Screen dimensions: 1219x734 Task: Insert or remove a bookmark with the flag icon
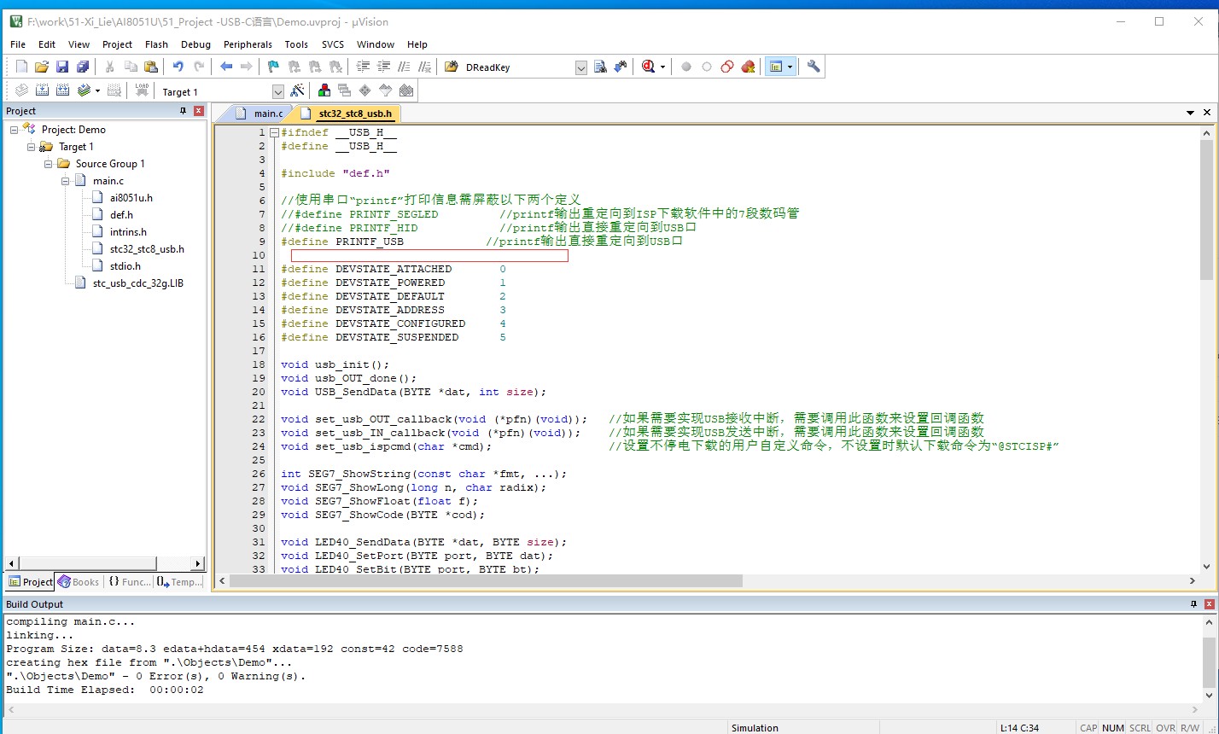273,67
